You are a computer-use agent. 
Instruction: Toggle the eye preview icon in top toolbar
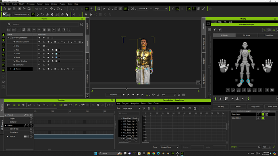tap(87, 9)
